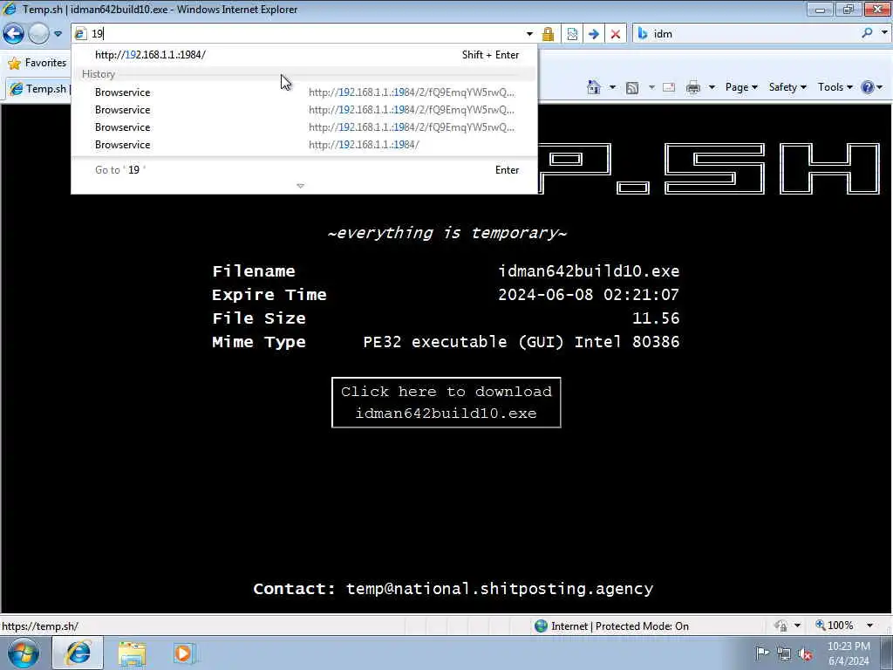The width and height of the screenshot is (893, 670).
Task: Click the RSS feeds icon
Action: click(632, 88)
